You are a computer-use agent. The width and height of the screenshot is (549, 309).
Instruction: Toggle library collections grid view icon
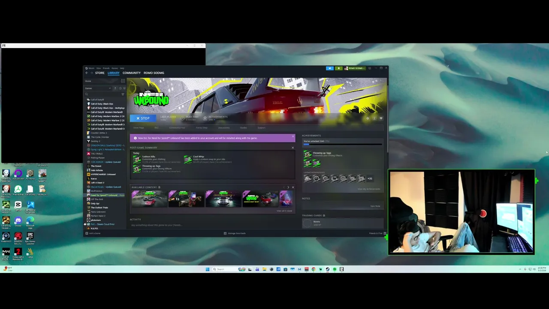pyautogui.click(x=123, y=81)
